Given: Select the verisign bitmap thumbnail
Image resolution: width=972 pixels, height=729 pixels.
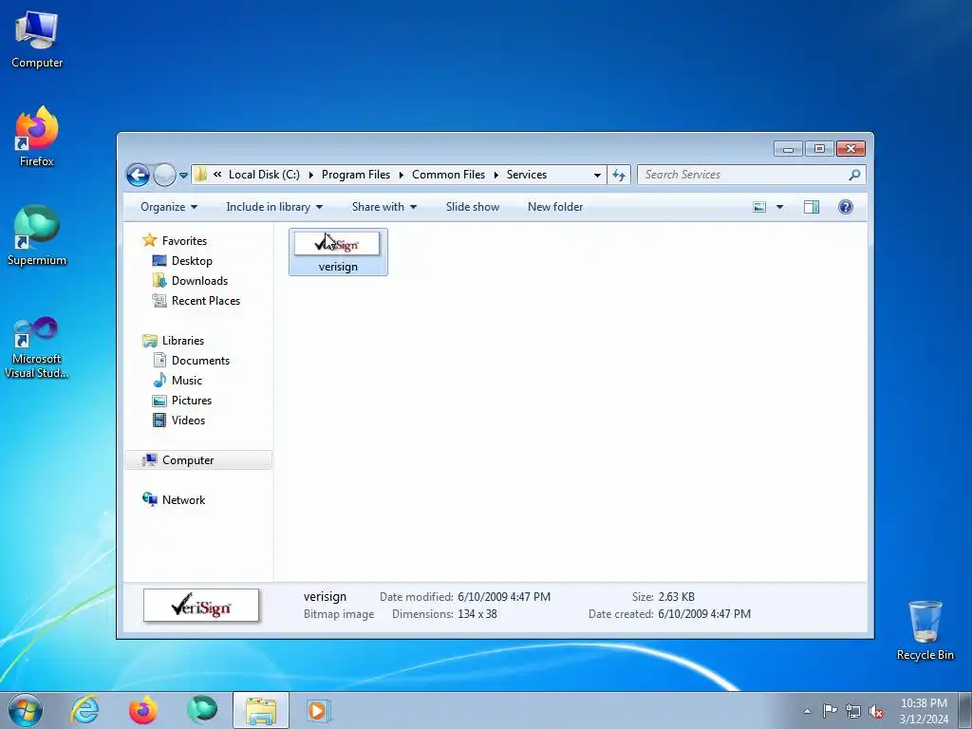Looking at the screenshot, I should 337,244.
